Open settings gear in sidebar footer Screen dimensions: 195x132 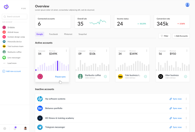coord(5,128)
